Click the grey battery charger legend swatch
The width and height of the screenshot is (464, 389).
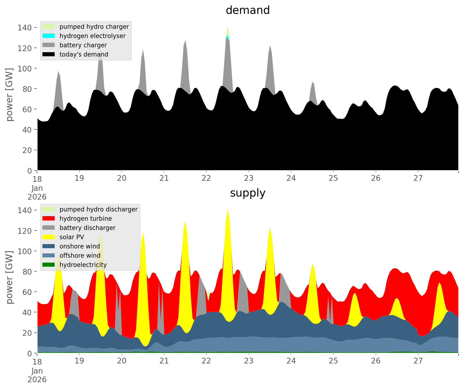pos(49,45)
